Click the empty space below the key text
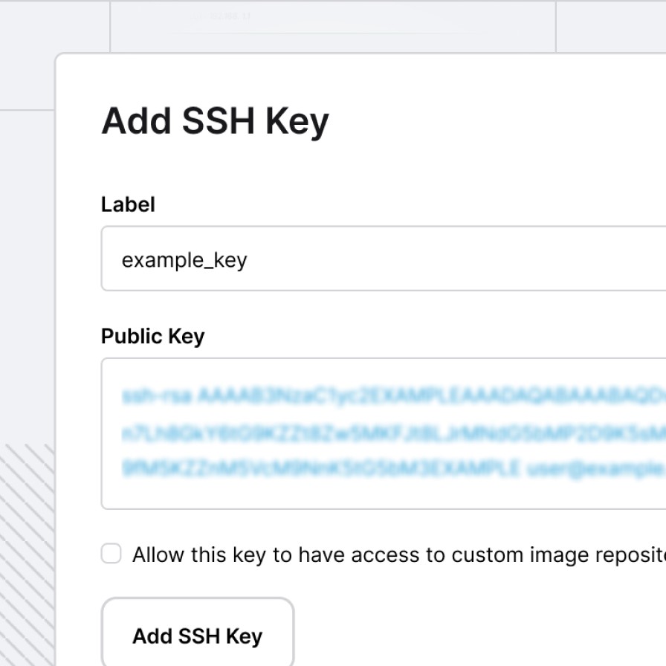Screen dimensions: 666x666 (372, 494)
